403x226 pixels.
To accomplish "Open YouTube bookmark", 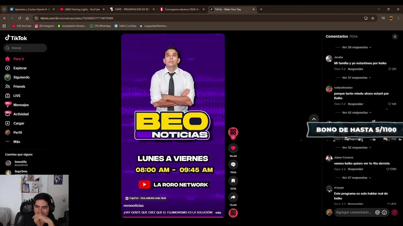I will coord(22,26).
